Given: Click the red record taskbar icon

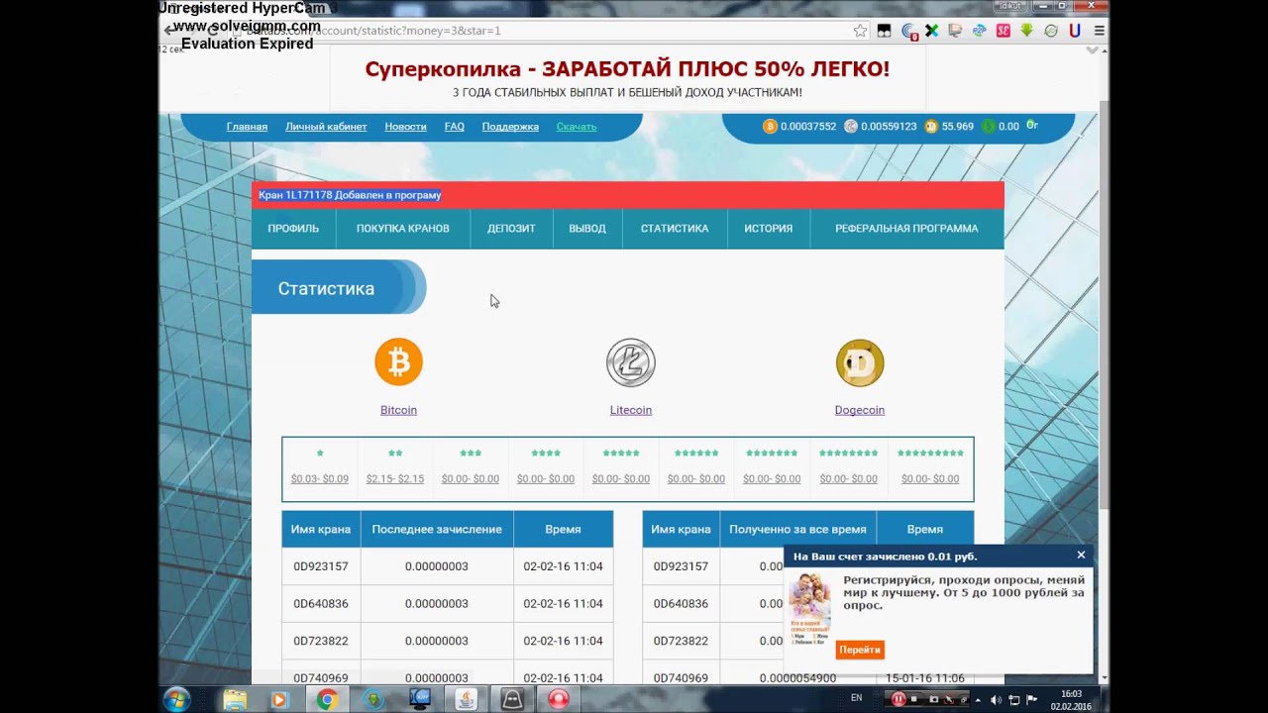Looking at the screenshot, I should pyautogui.click(x=559, y=699).
